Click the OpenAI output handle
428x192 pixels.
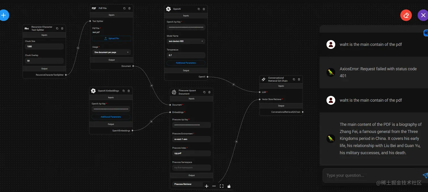tap(207, 77)
